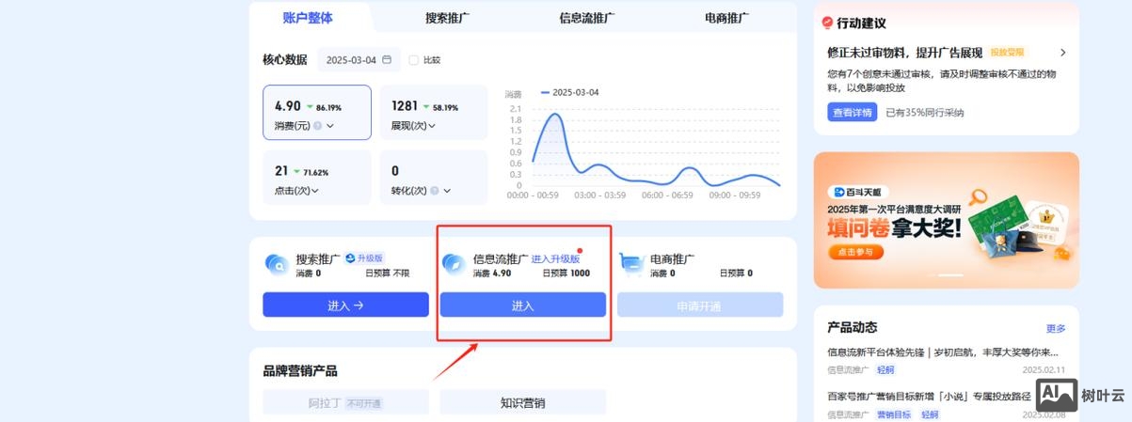Image resolution: width=1132 pixels, height=422 pixels.
Task: Expand the 点击(次) metric dropdown arrow
Action: 314,191
